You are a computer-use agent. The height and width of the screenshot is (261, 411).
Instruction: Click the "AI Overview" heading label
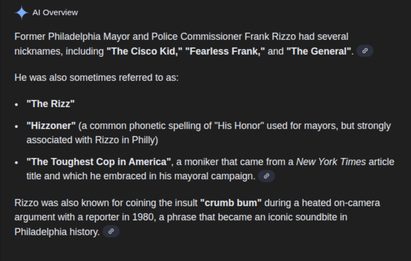coord(55,13)
